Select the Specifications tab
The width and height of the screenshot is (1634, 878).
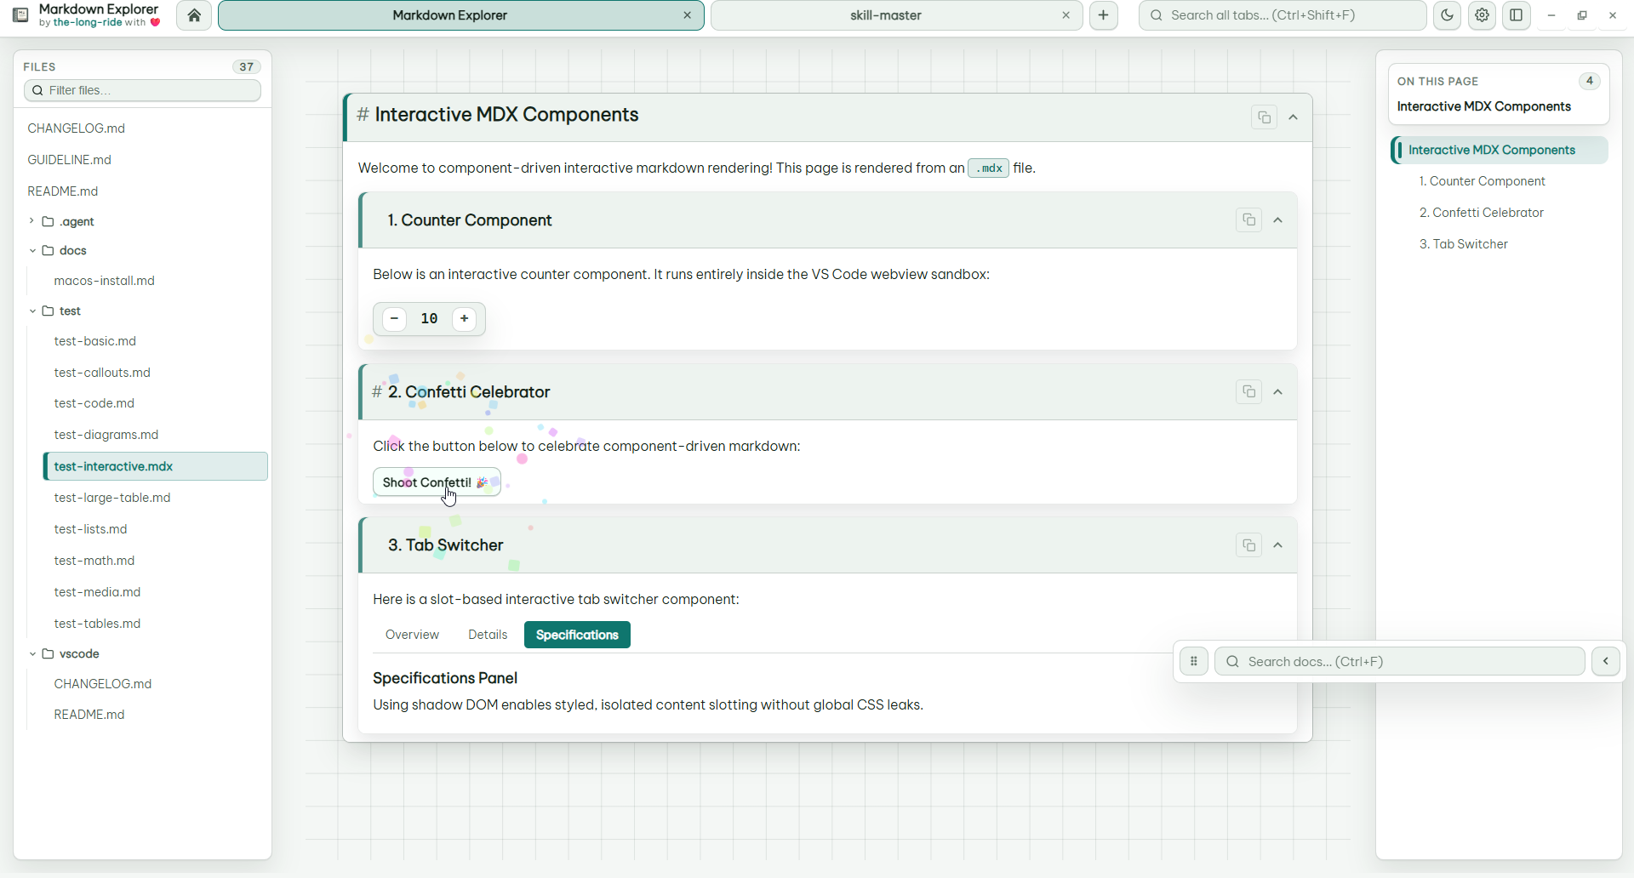tap(577, 635)
